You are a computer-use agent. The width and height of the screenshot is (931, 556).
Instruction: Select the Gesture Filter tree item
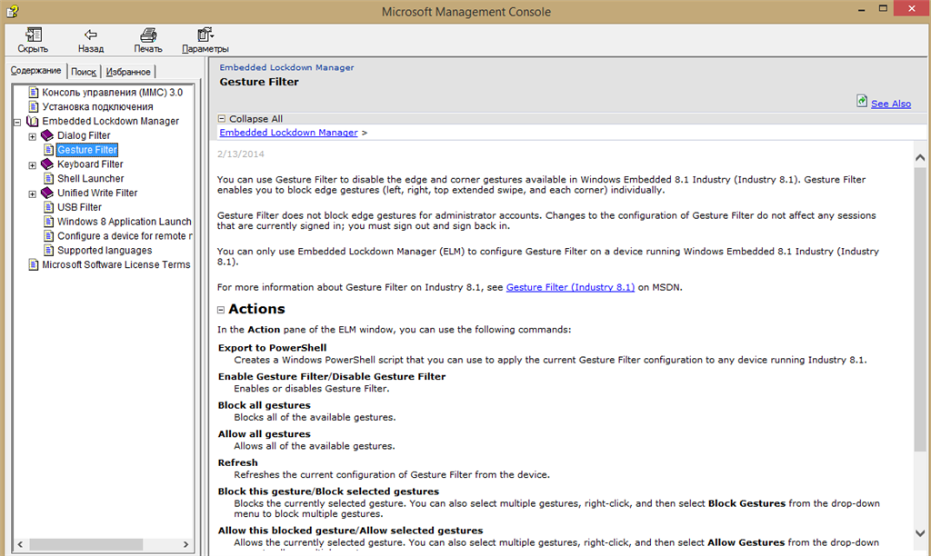tap(87, 150)
